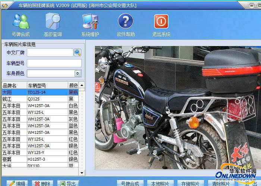Click the 车辆型号 input field
Image resolution: width=261 pixels, height=186 pixels.
[54, 63]
